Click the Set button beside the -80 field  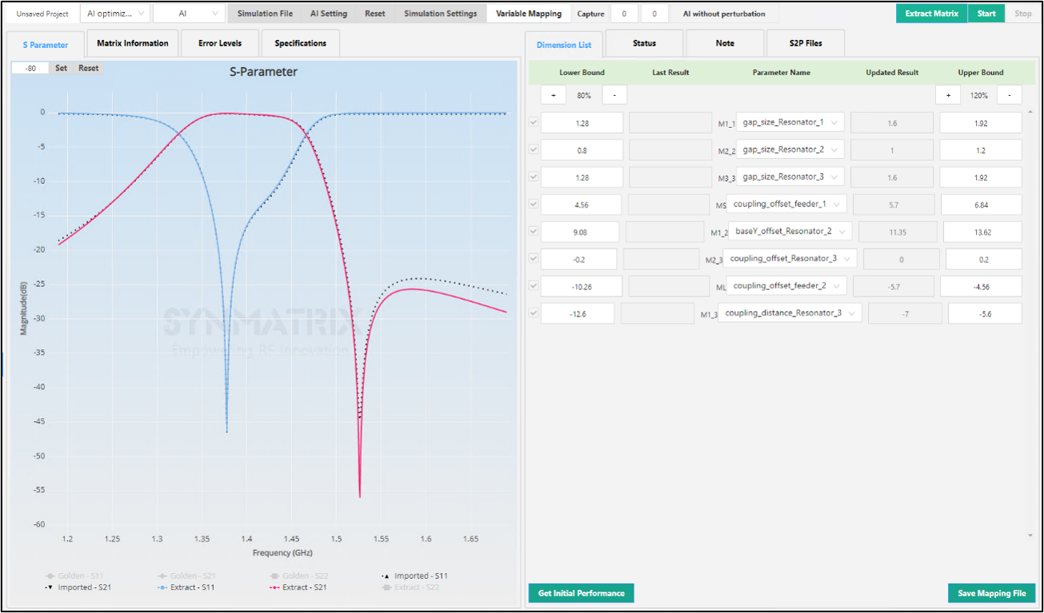point(61,68)
